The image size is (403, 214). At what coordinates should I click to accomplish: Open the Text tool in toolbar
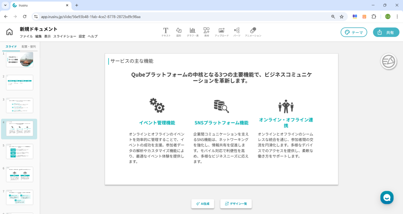coord(166,32)
